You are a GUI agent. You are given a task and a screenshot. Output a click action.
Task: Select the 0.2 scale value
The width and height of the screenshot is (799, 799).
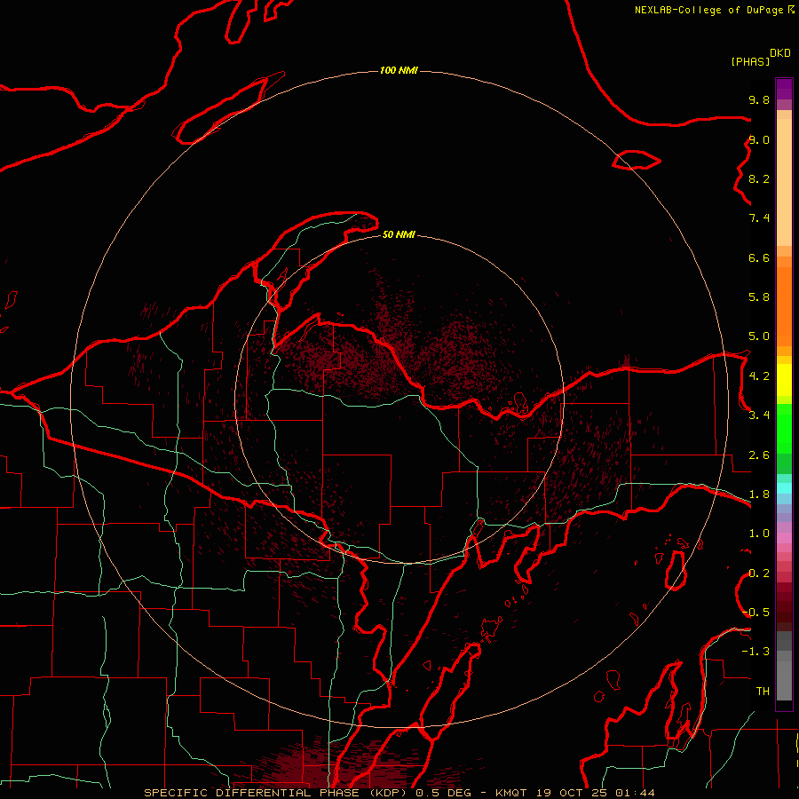click(759, 574)
